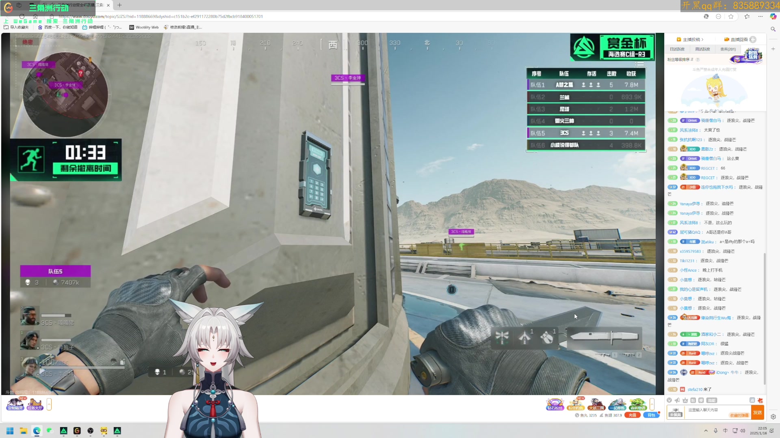
Task: Click the 粉丝任务 fan mission badge
Action: point(752,55)
